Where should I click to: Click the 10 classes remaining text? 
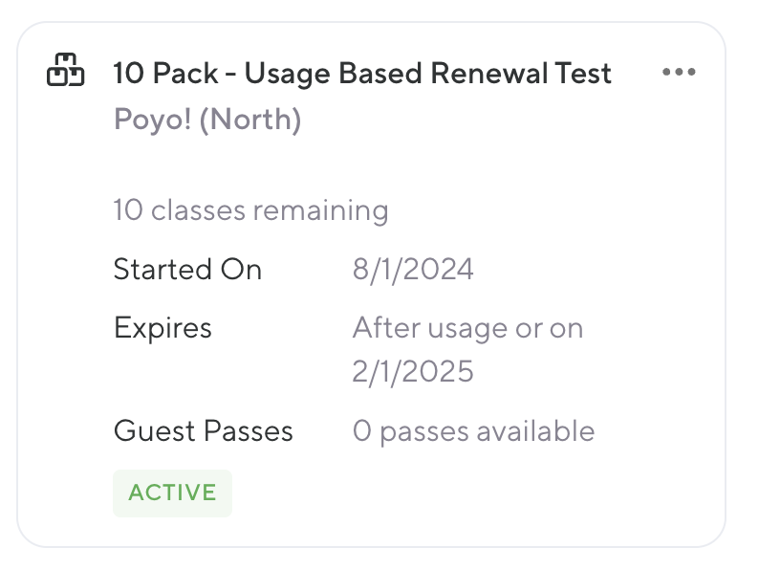coord(250,210)
